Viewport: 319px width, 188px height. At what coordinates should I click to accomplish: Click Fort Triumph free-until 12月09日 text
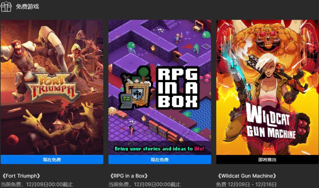[37, 184]
